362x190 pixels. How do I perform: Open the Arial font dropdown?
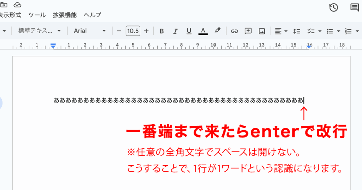pyautogui.click(x=89, y=31)
